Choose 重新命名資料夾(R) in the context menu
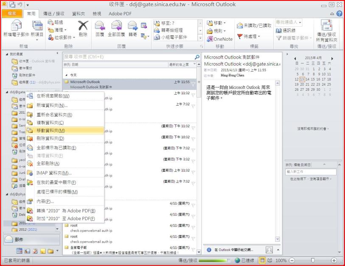The width and height of the screenshot is (345, 266). point(65,115)
